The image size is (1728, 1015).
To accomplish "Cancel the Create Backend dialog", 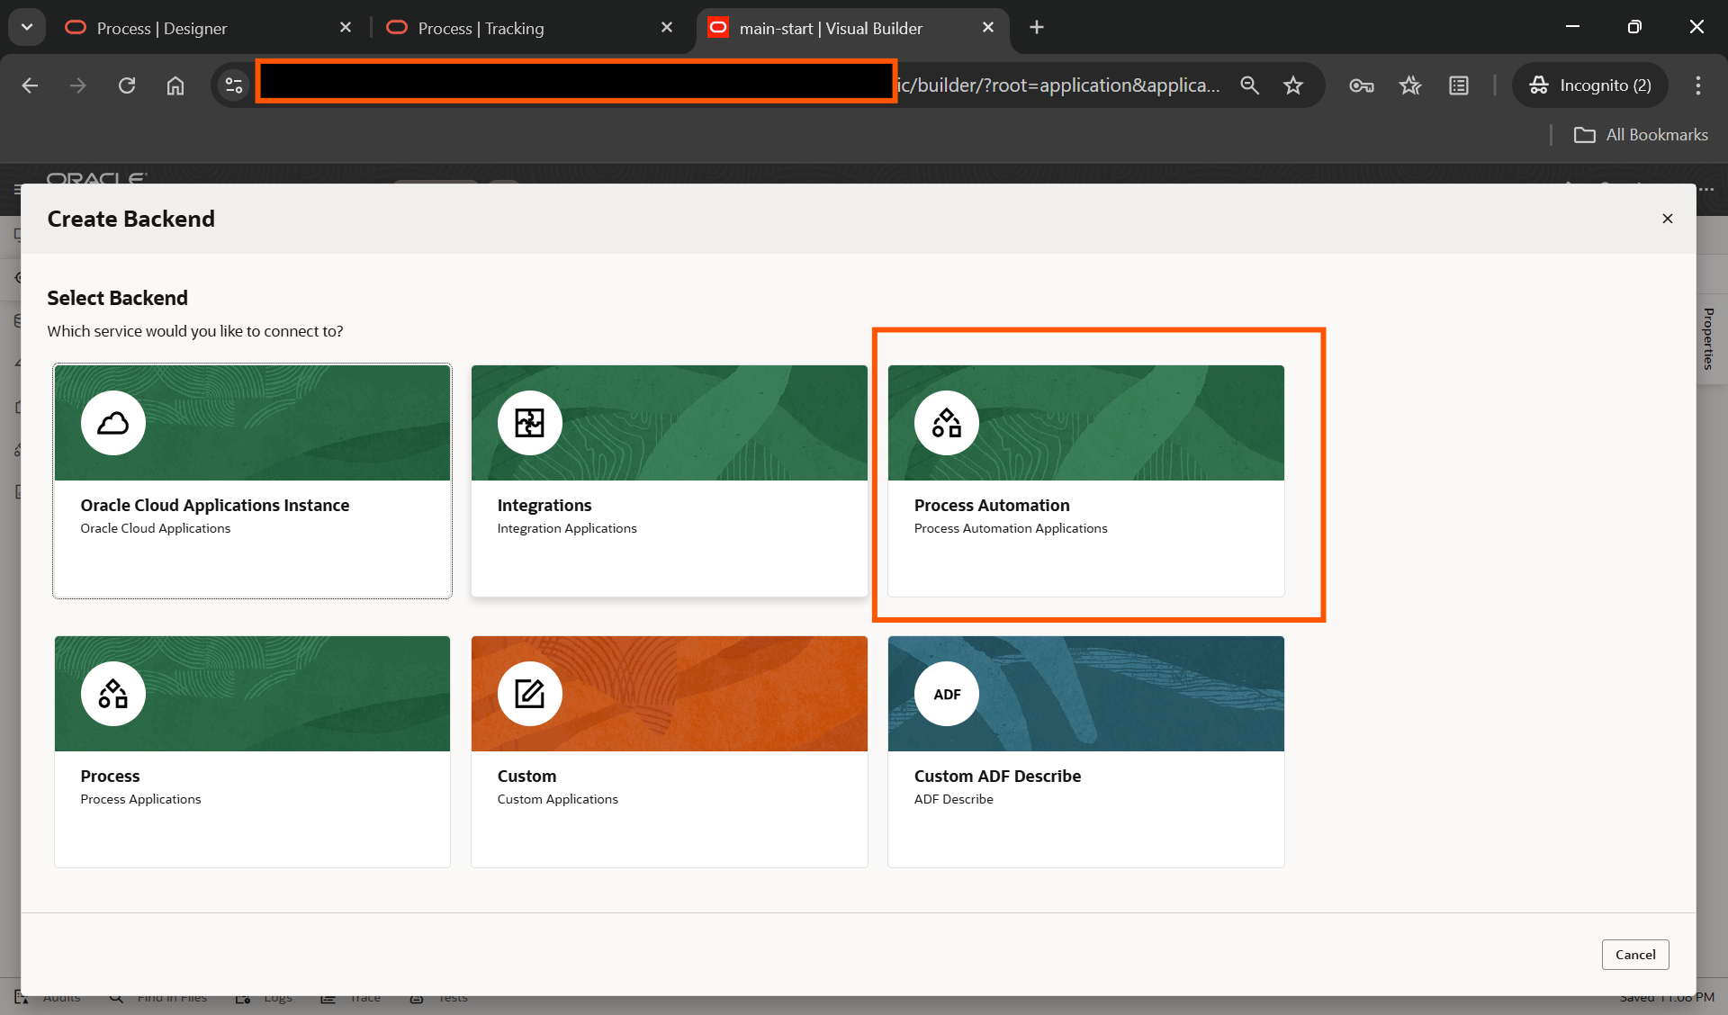I will (x=1634, y=955).
